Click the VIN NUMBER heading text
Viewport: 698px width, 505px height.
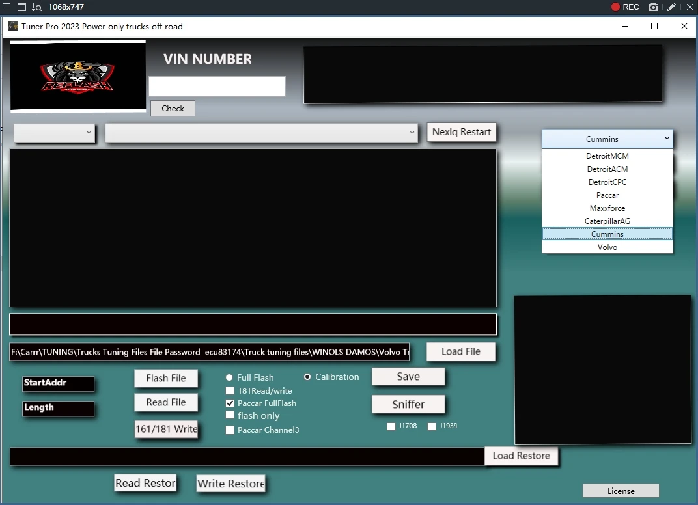click(x=208, y=59)
